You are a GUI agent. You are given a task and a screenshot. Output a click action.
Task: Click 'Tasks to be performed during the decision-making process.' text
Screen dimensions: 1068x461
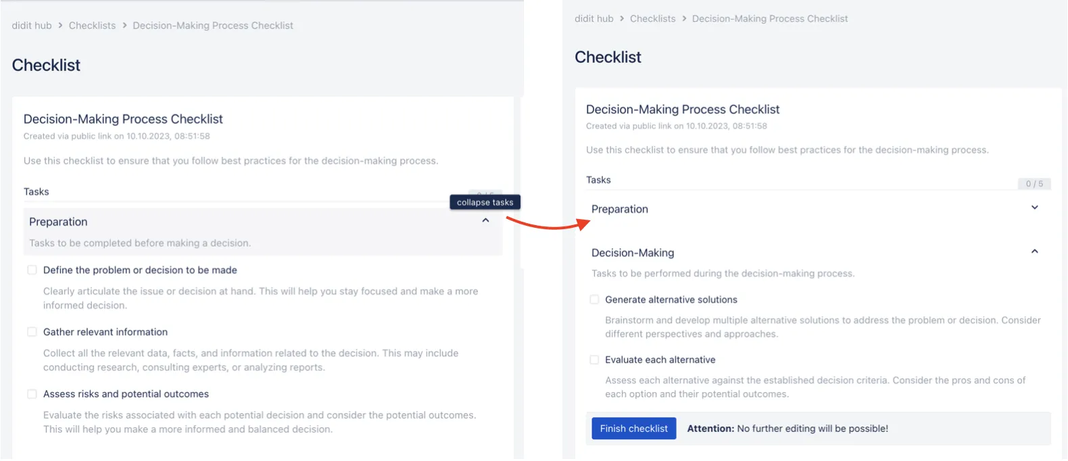723,274
